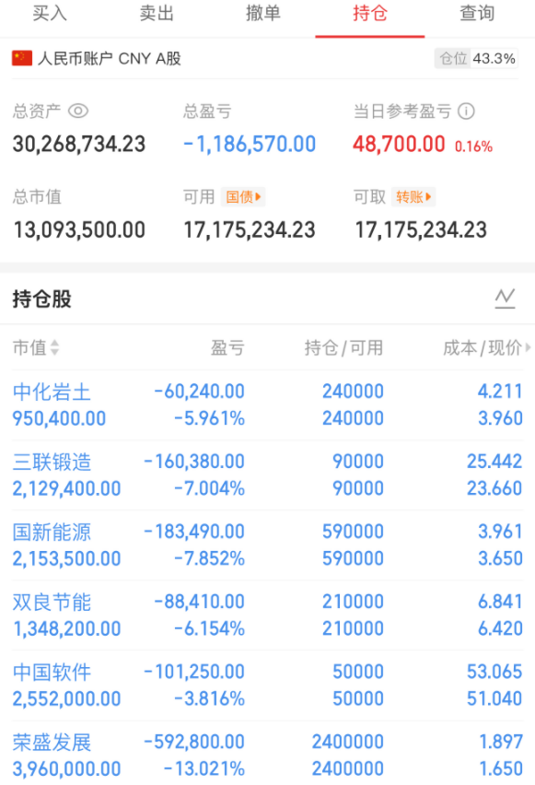Open 荣盛发展 holding row

pyautogui.click(x=267, y=754)
